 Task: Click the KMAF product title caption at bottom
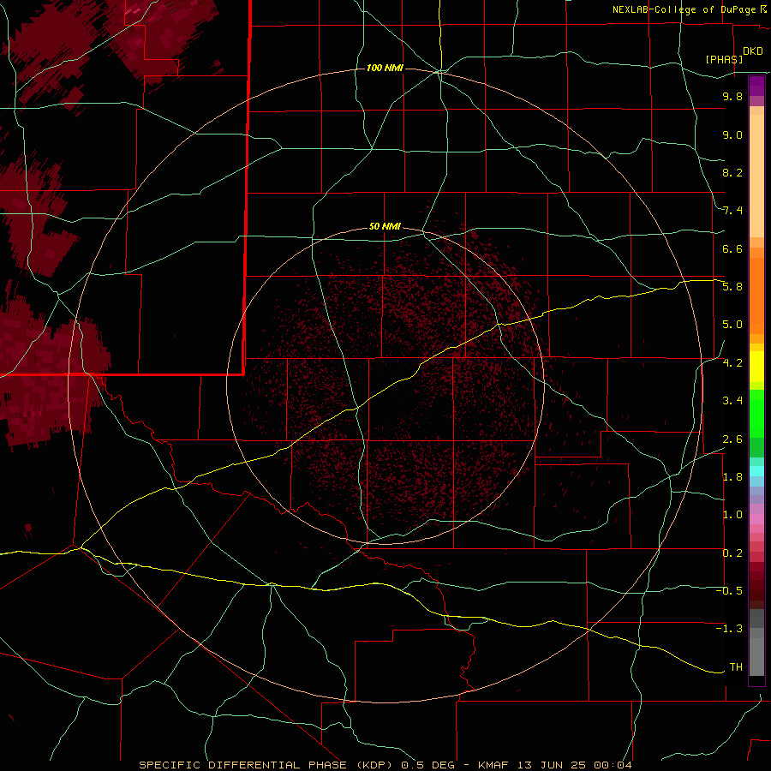coord(385,765)
